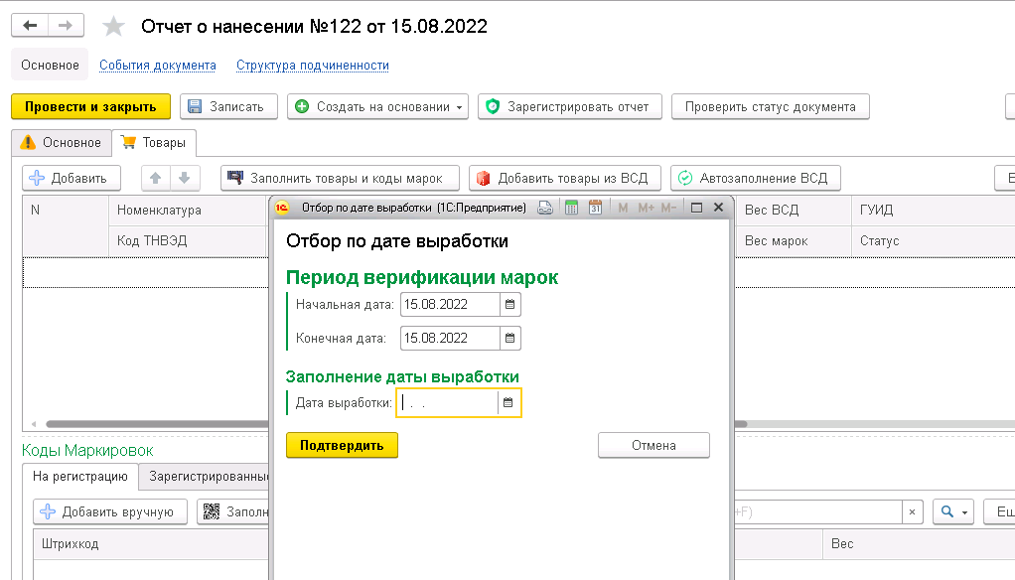Screen dimensions: 1015x580
Task: Click ГУИД column header
Action: 933,211
